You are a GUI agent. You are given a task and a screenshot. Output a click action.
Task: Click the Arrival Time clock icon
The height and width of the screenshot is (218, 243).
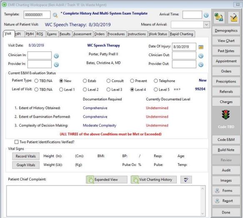[206, 15]
